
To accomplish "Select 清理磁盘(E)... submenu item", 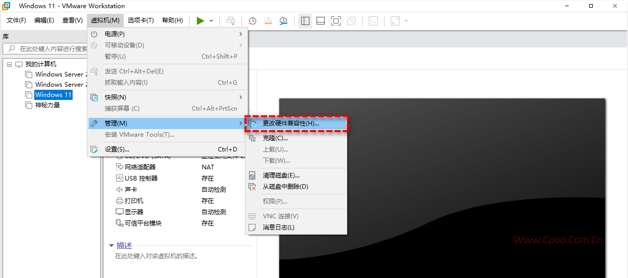I will coord(296,175).
